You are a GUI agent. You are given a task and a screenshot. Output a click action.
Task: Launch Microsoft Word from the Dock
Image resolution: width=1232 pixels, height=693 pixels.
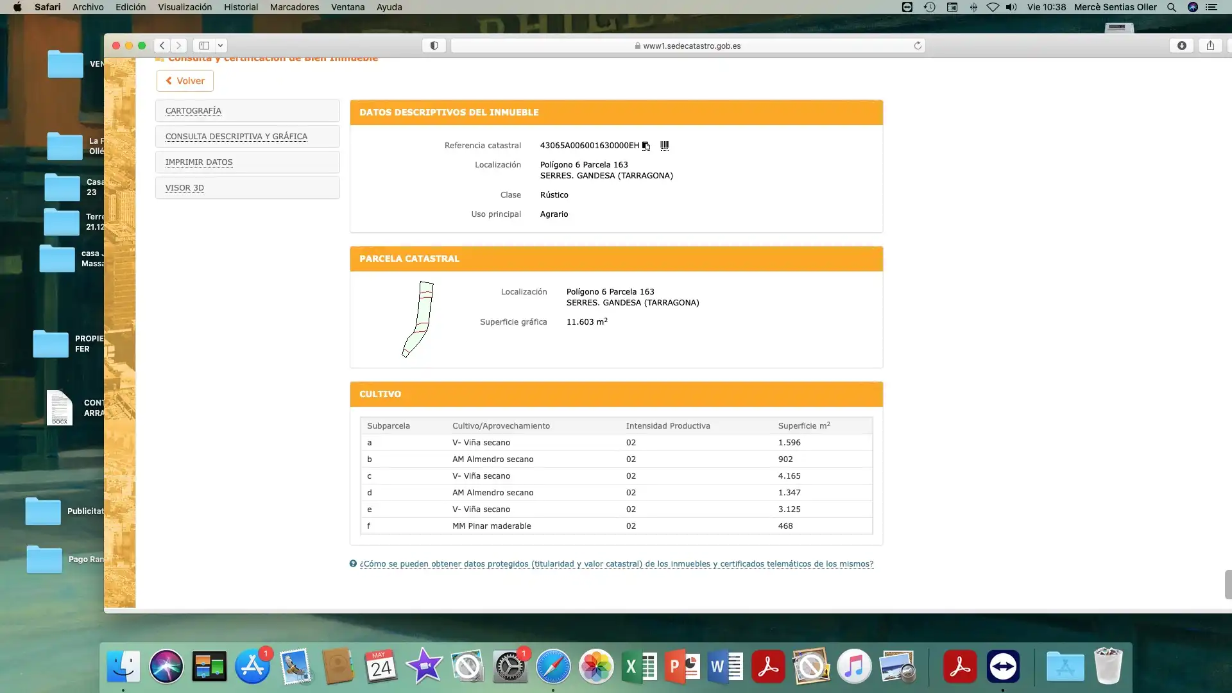tap(725, 667)
